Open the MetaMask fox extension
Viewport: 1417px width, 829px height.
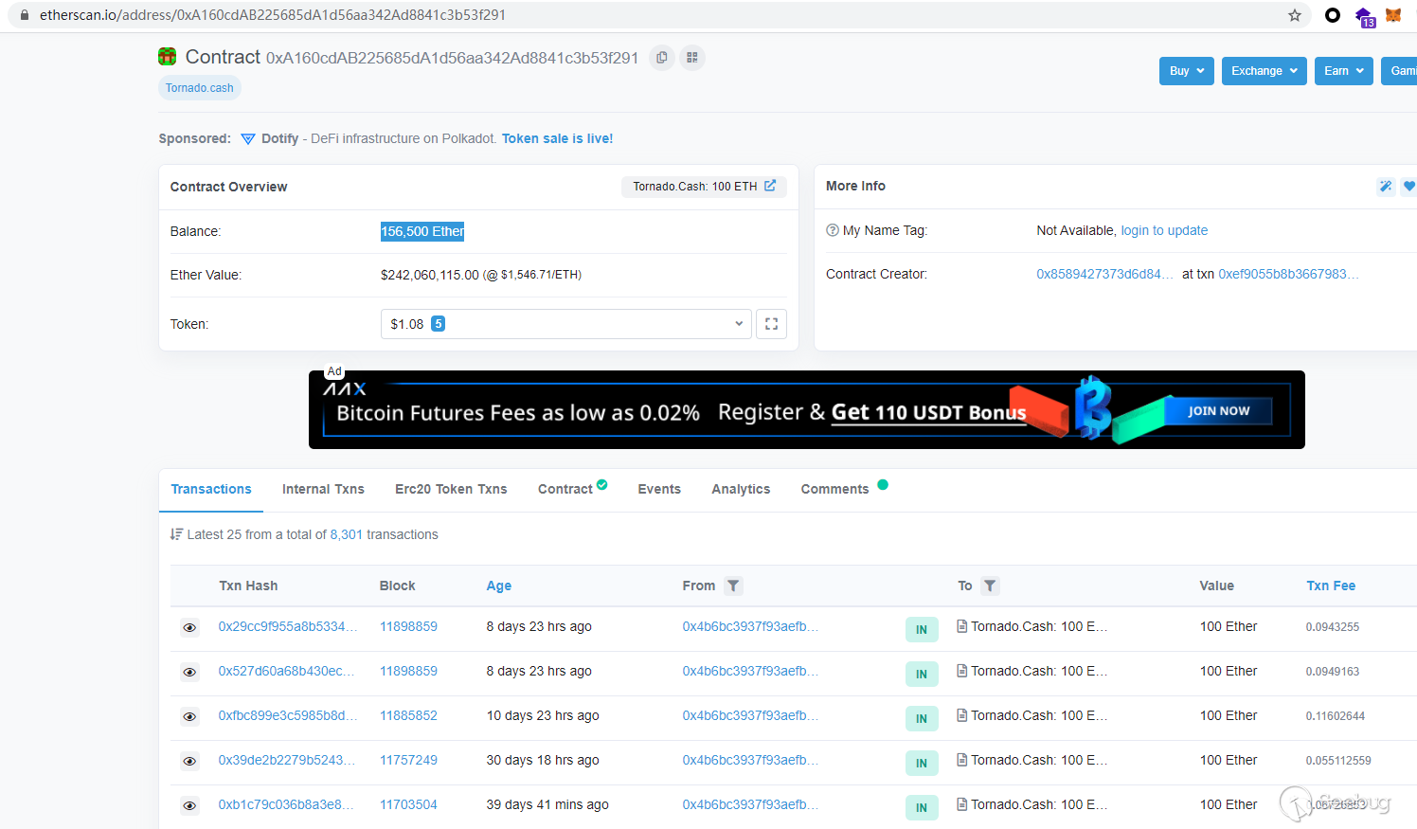click(1393, 15)
